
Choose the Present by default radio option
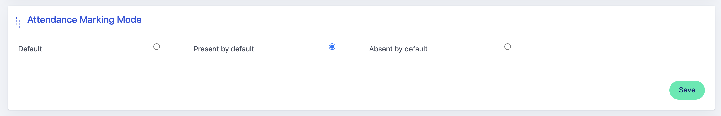coord(332,47)
